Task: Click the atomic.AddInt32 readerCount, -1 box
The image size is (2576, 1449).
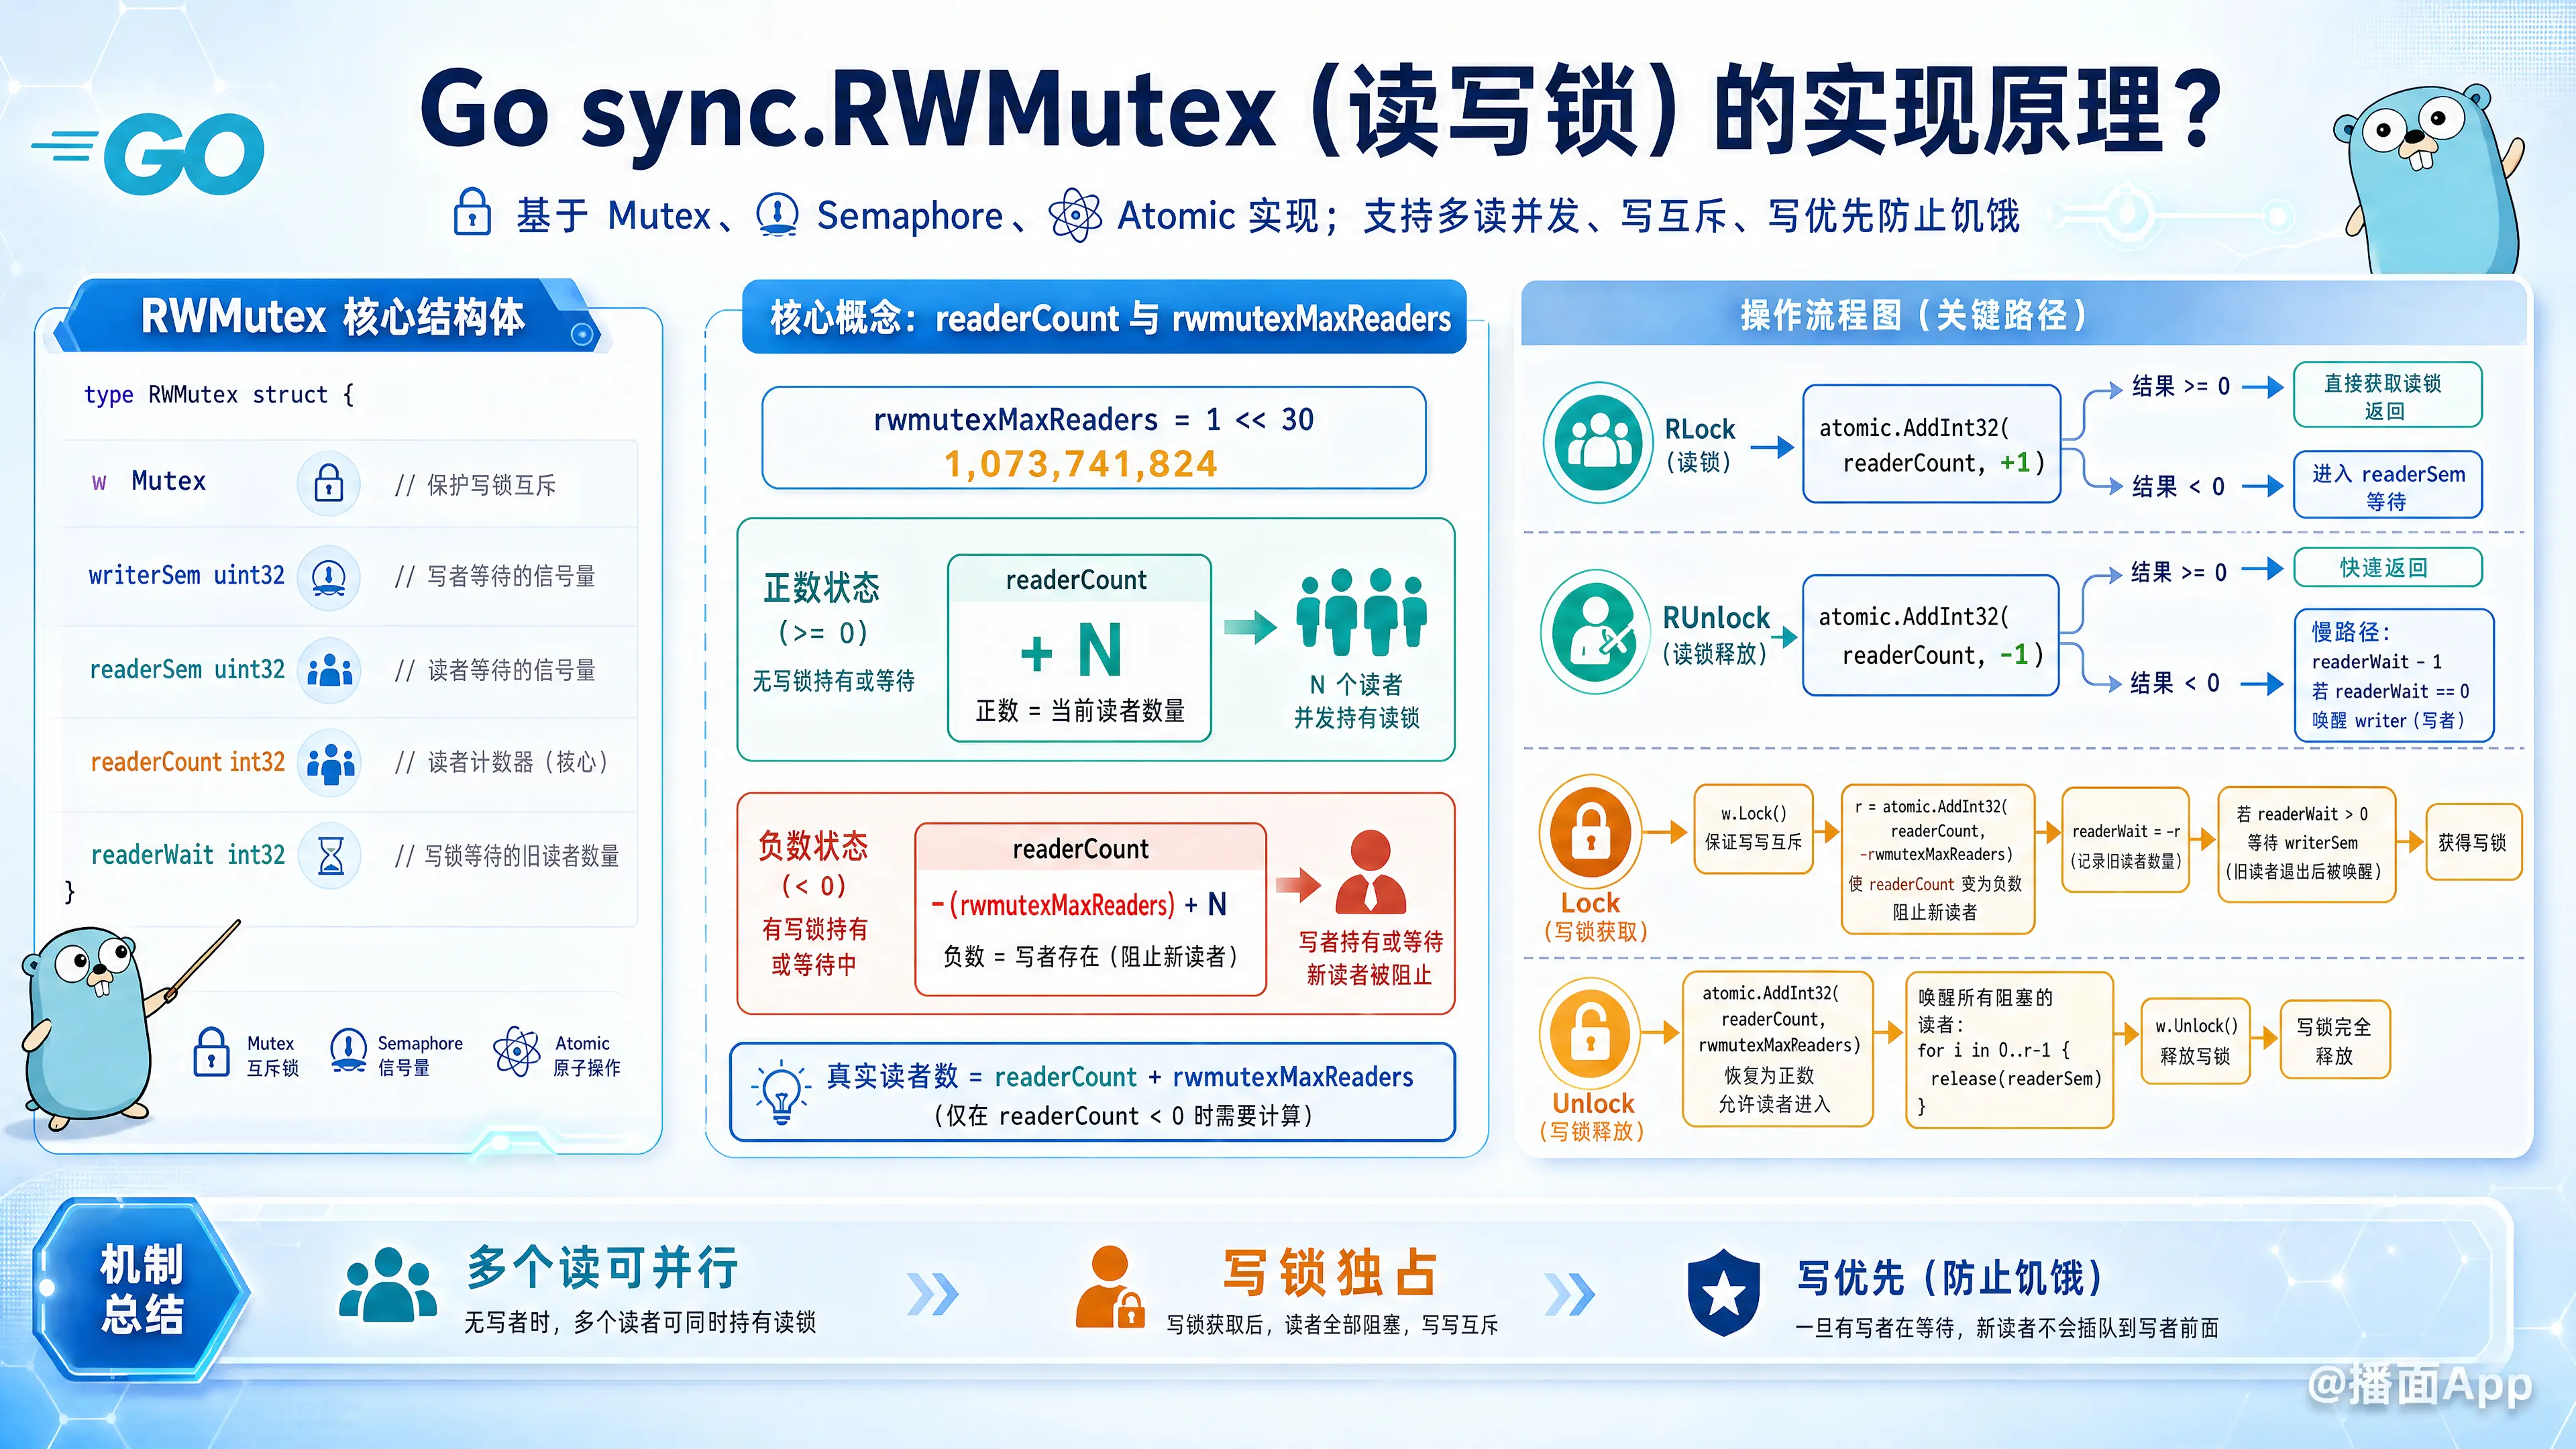Action: 1931,635
